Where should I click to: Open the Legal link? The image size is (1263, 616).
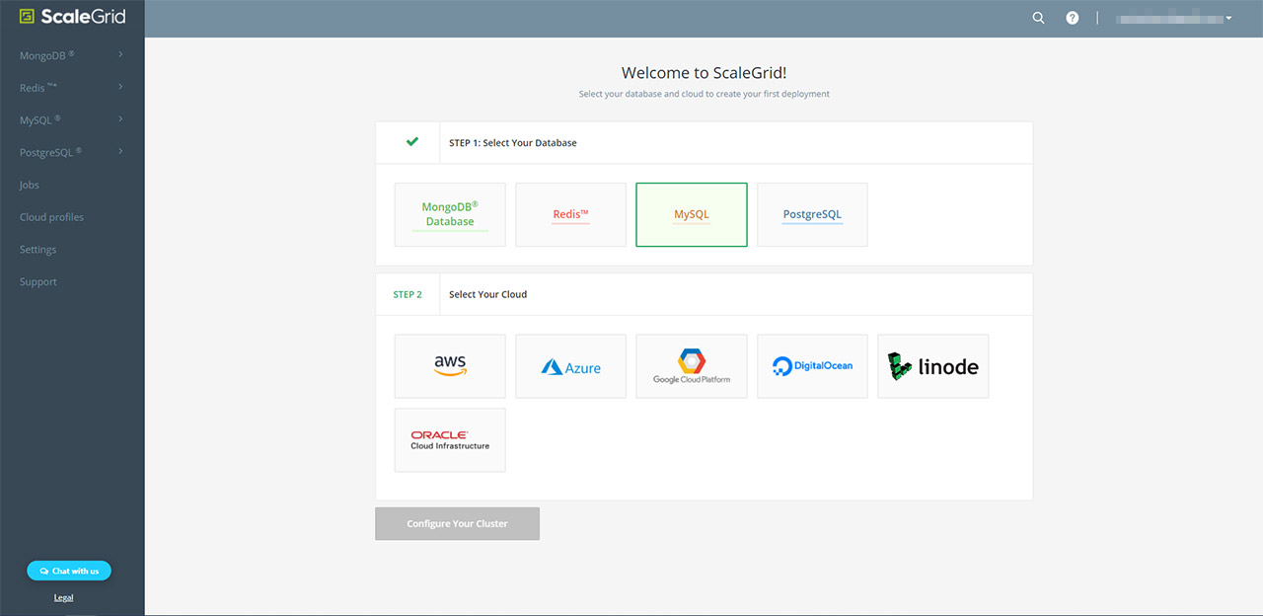click(63, 597)
